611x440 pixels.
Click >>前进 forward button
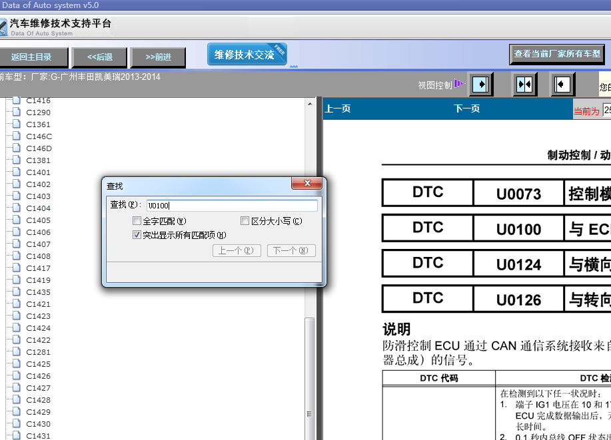(158, 57)
